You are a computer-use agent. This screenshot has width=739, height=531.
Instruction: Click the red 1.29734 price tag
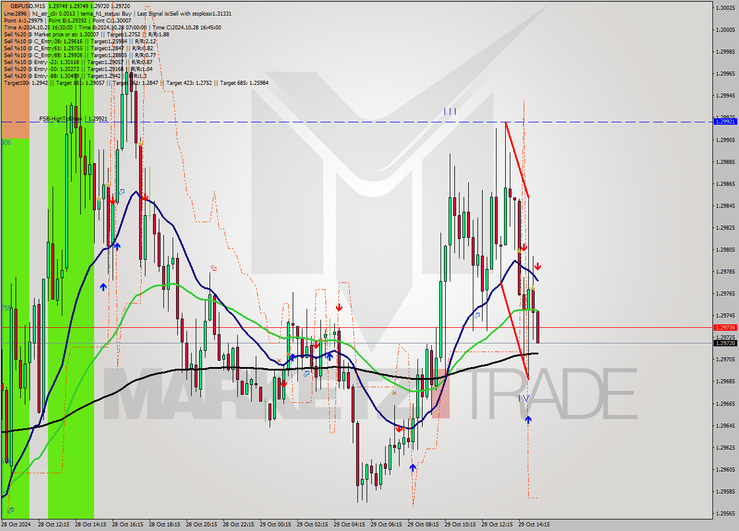(725, 327)
